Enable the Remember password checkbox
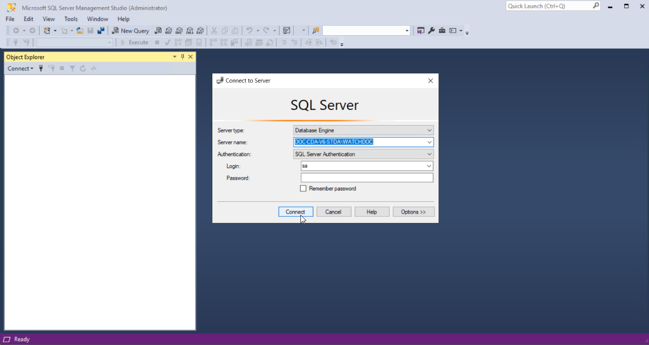Image resolution: width=649 pixels, height=345 pixels. (303, 189)
